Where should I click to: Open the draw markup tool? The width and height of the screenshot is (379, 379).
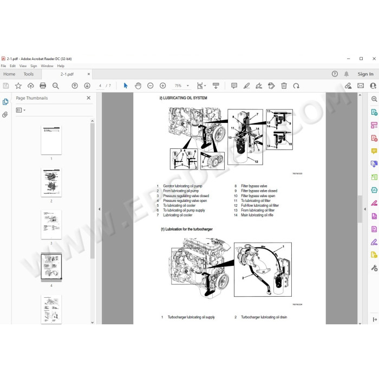tap(259, 86)
